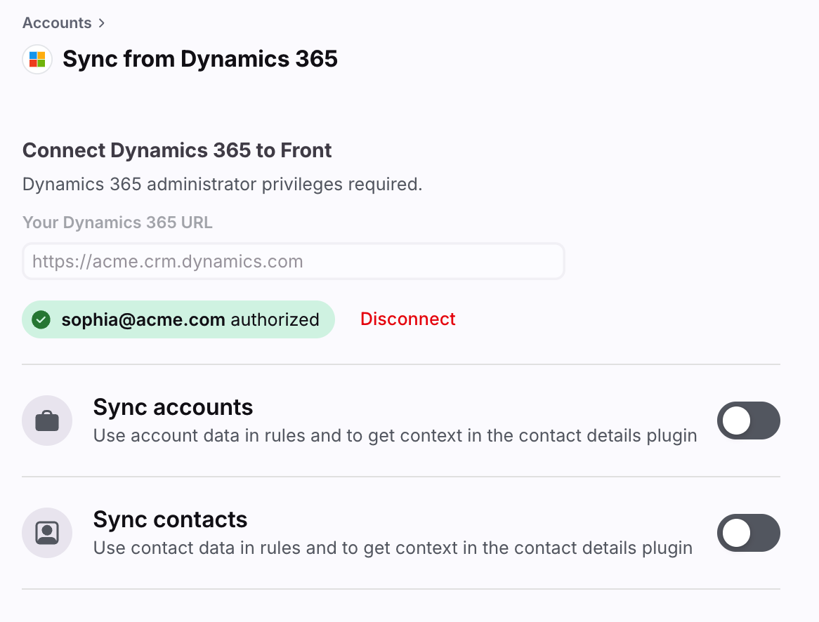The height and width of the screenshot is (622, 819).
Task: Click the Sync accounts description text
Action: pyautogui.click(x=395, y=435)
